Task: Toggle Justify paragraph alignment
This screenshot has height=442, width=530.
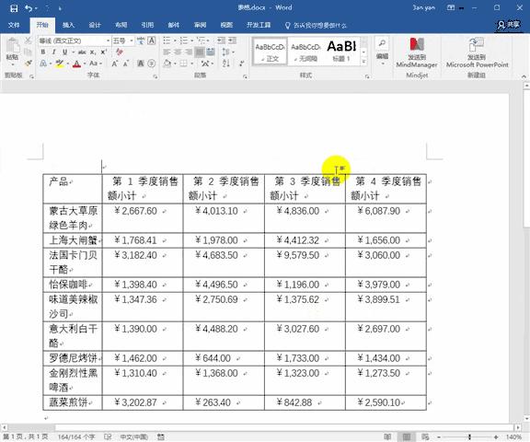Action: tap(200, 52)
